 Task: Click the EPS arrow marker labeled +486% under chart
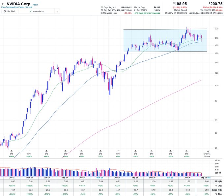29,154
